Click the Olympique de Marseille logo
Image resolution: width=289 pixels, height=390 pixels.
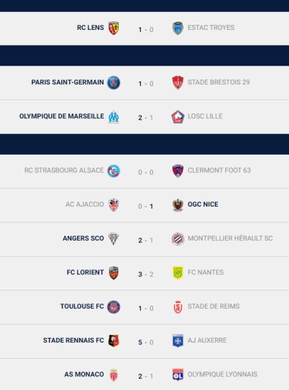point(114,116)
